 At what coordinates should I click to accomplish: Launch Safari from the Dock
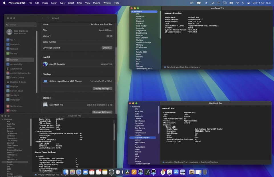pos(79,172)
